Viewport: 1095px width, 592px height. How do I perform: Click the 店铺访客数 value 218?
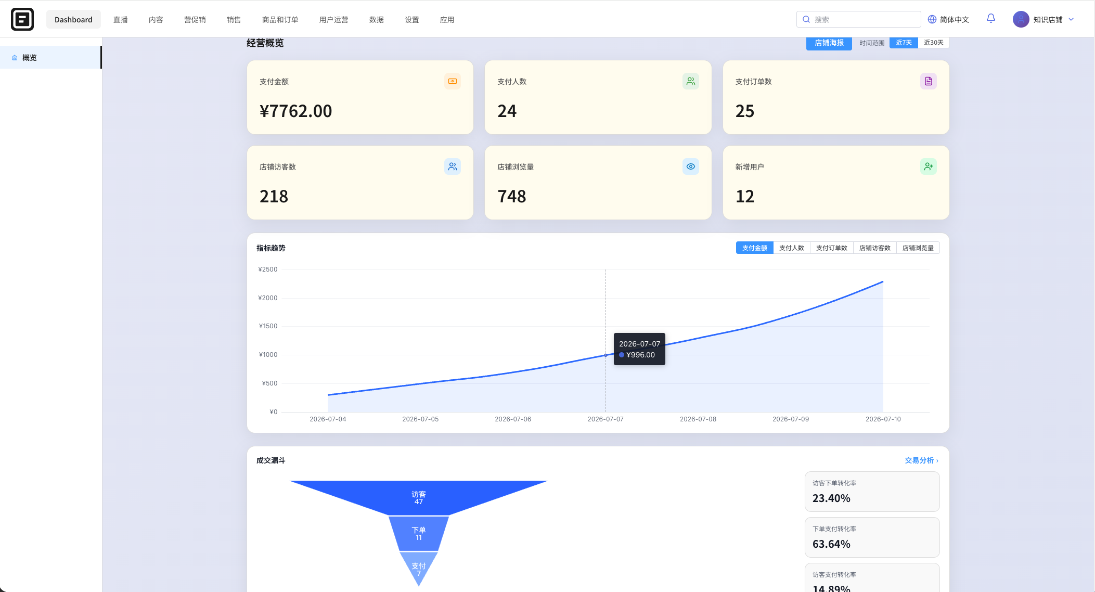[274, 196]
